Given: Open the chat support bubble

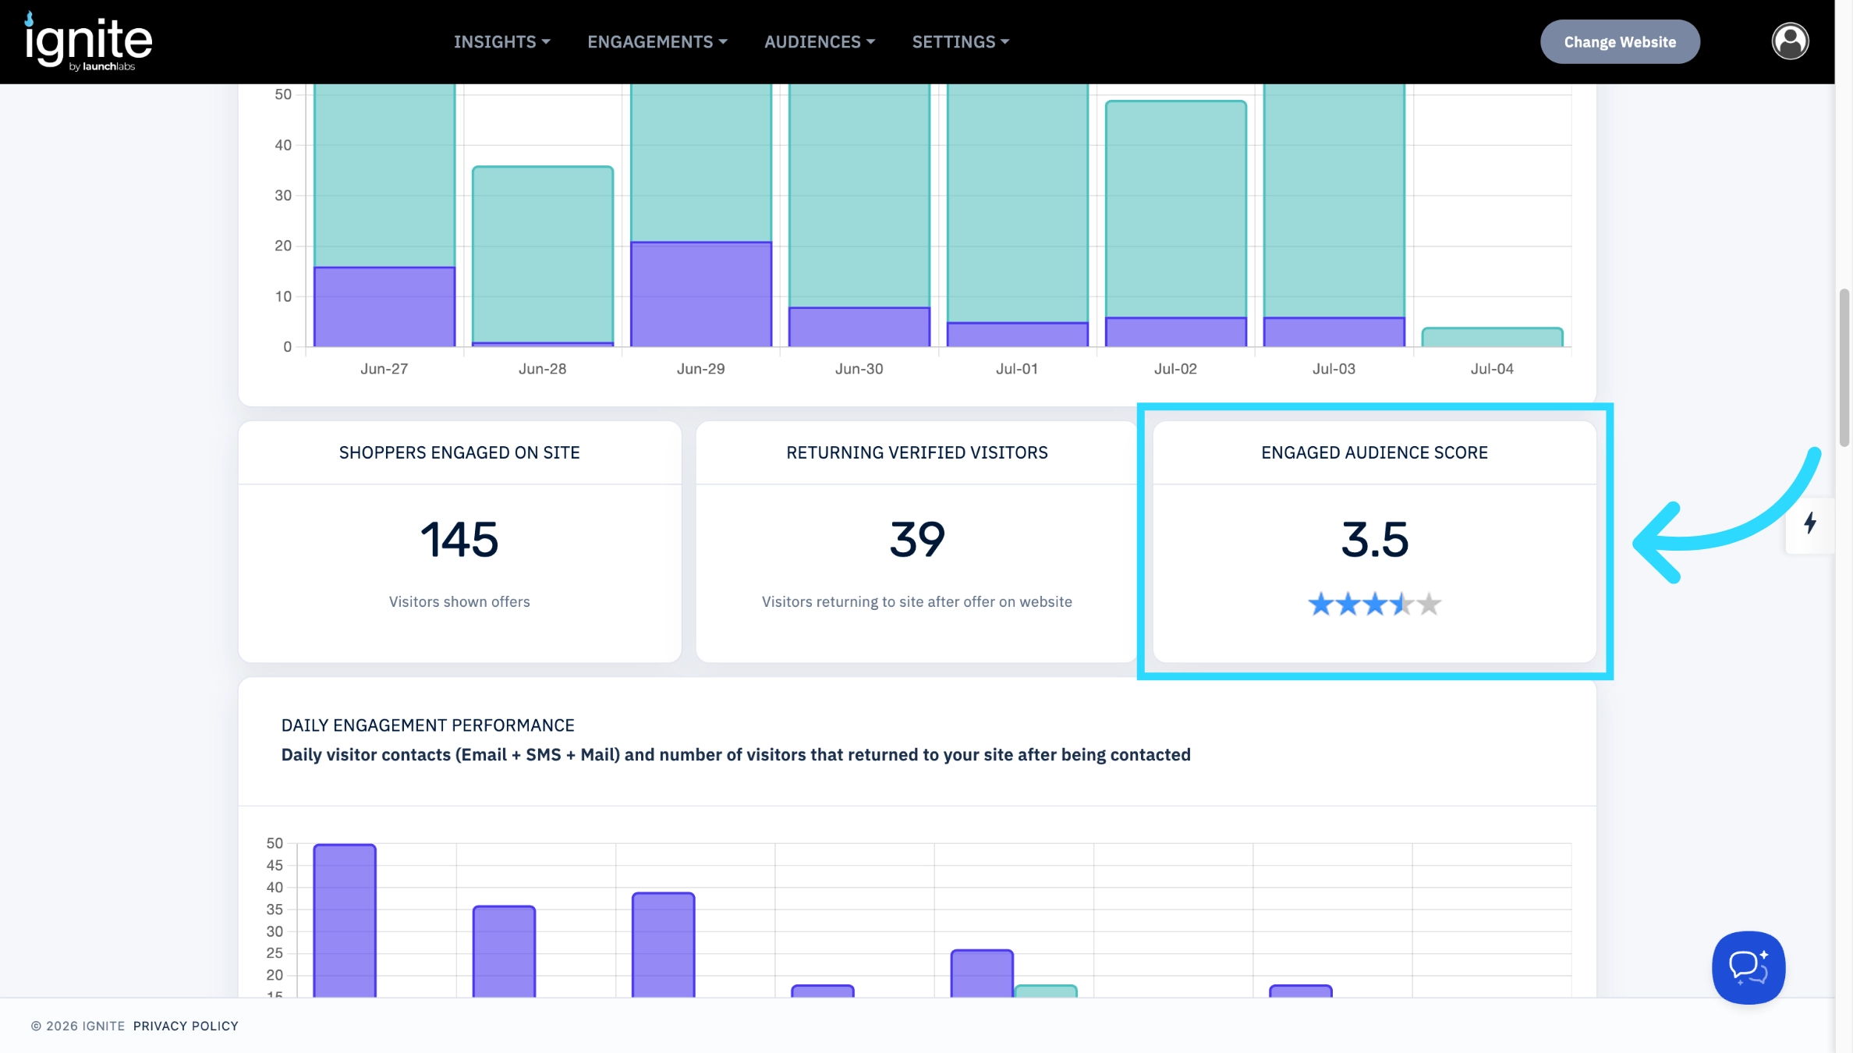Looking at the screenshot, I should tap(1748, 967).
